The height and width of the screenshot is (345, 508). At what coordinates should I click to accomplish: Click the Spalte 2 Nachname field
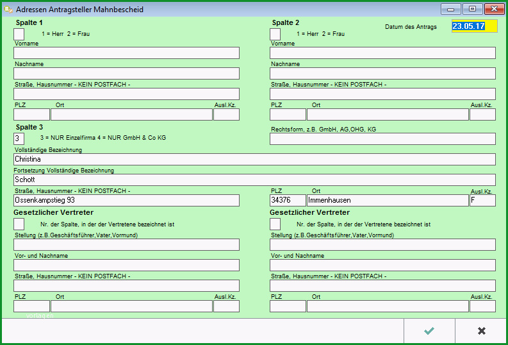[382, 73]
